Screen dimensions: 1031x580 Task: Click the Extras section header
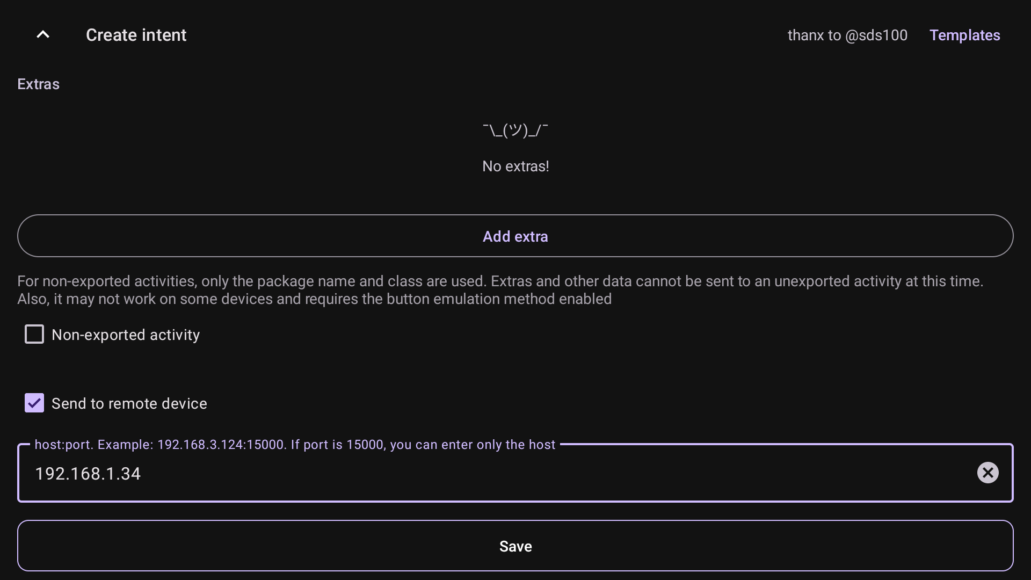tap(38, 84)
